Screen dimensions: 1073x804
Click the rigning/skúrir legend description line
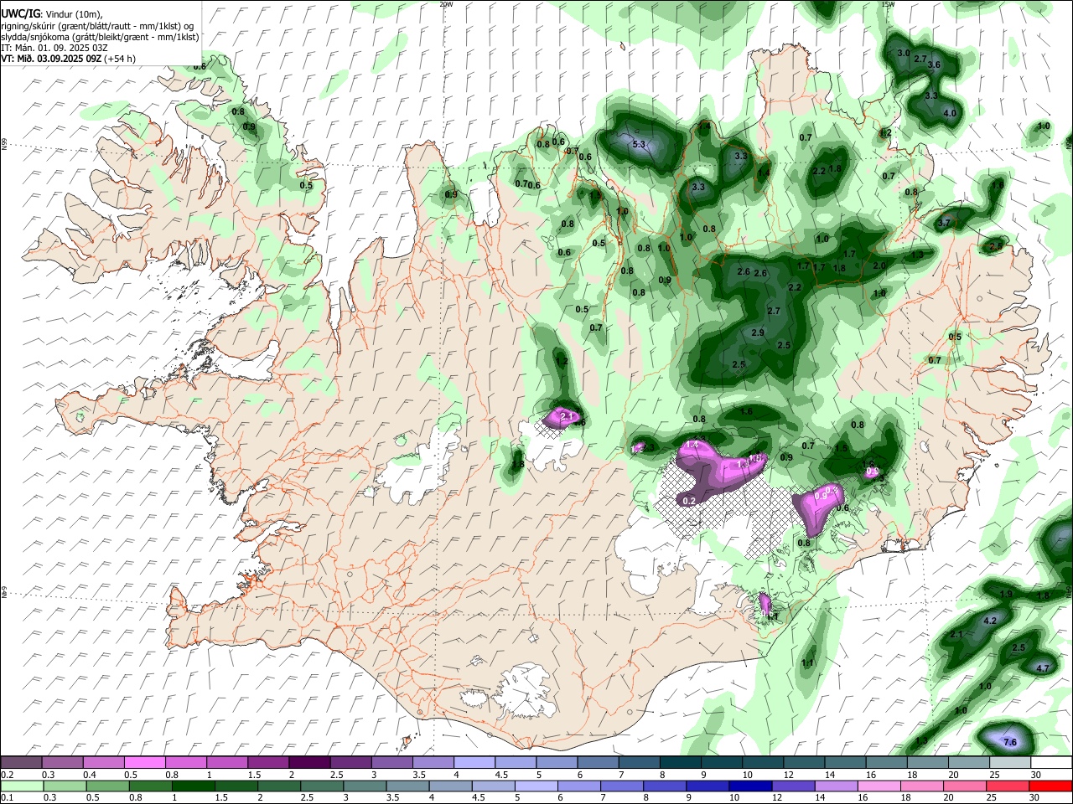tap(97, 25)
